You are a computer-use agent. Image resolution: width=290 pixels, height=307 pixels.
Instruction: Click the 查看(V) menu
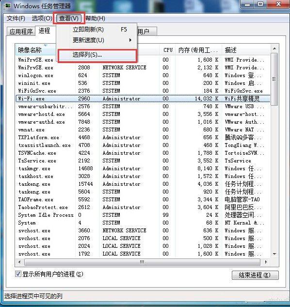click(x=69, y=18)
